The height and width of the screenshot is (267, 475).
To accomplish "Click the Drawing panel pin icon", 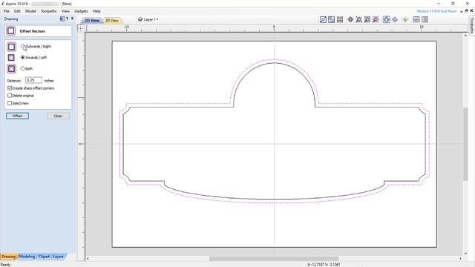I will click(72, 19).
